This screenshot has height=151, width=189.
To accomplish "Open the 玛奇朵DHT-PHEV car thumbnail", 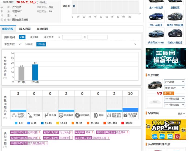I will (x=156, y=34).
